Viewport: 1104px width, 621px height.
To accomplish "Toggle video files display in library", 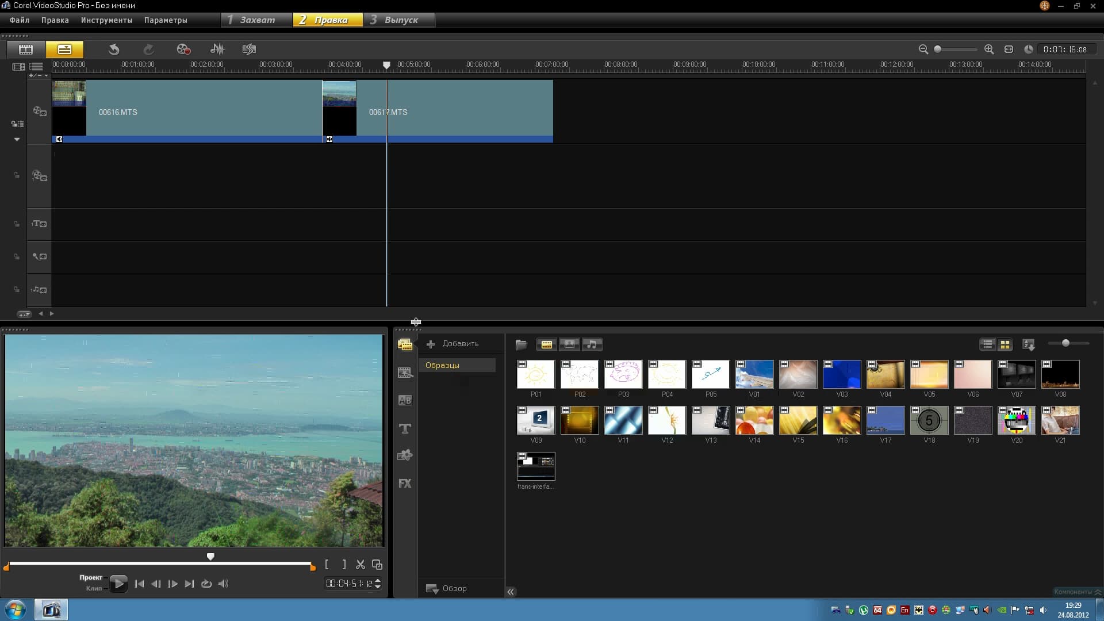I will coord(546,344).
